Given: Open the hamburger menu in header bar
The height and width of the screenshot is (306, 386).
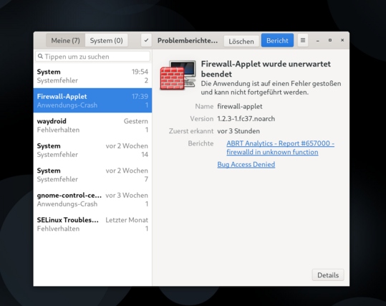Looking at the screenshot, I should click(303, 40).
